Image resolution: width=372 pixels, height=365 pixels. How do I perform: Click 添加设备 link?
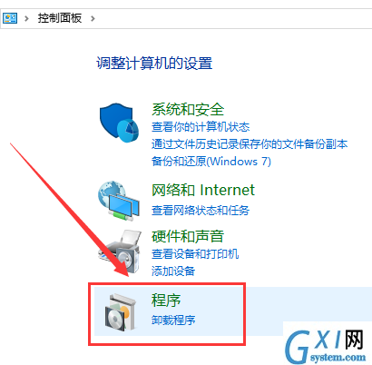[173, 271]
